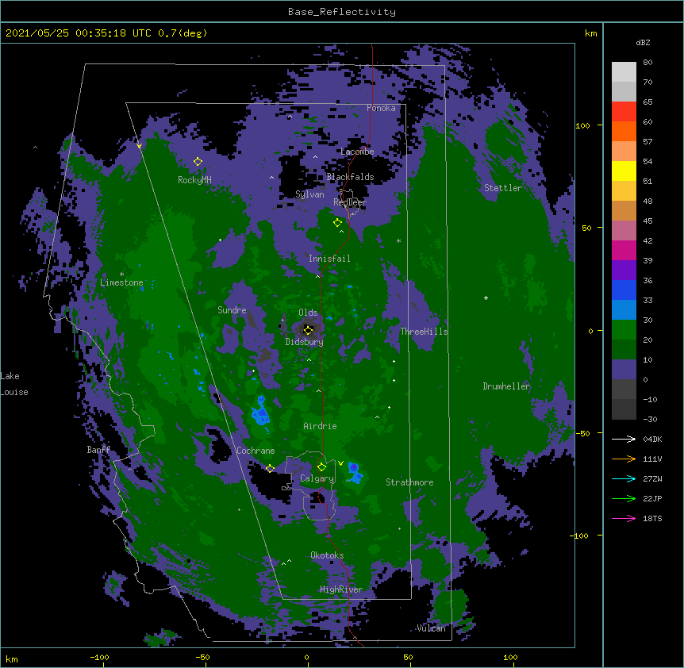The image size is (684, 668).
Task: Click the yellow radar site marker near Olds
Action: tap(308, 330)
